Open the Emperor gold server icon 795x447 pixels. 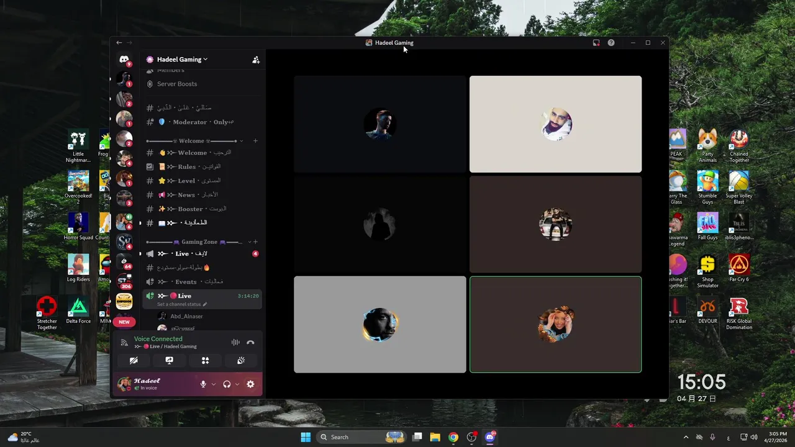(124, 301)
